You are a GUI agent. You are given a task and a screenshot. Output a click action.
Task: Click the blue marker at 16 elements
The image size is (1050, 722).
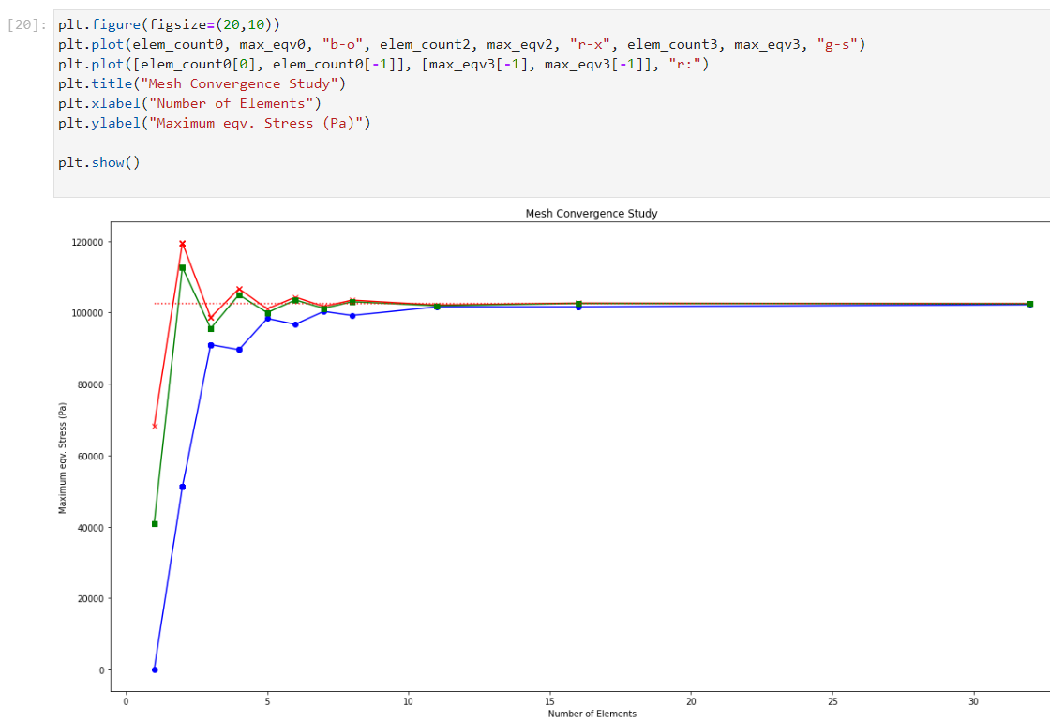[578, 307]
